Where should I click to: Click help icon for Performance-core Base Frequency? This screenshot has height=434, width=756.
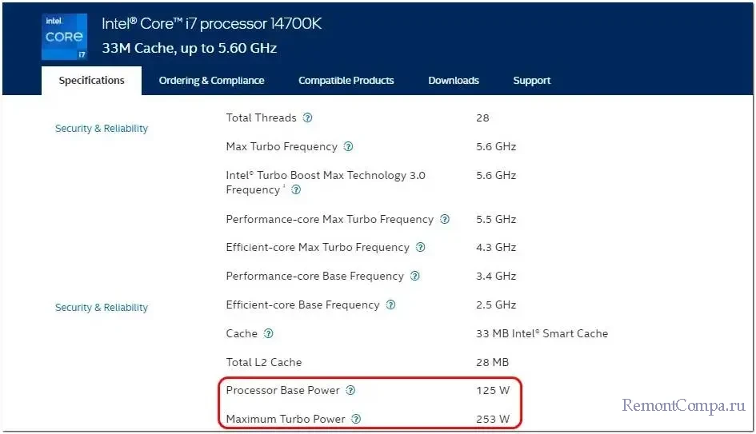pyautogui.click(x=415, y=277)
